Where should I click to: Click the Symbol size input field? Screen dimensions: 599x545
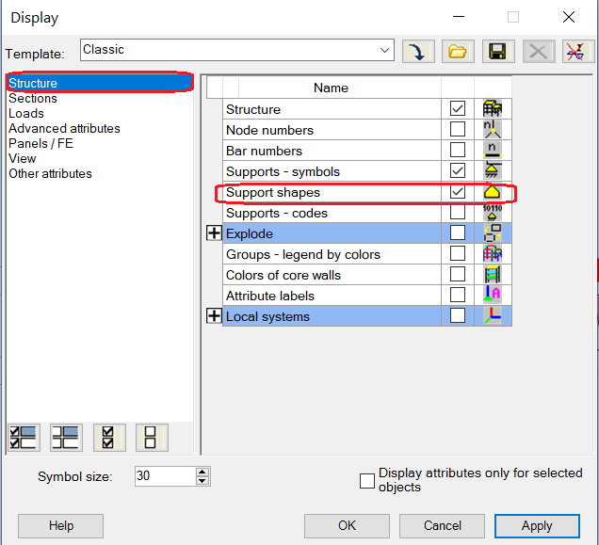tap(165, 476)
